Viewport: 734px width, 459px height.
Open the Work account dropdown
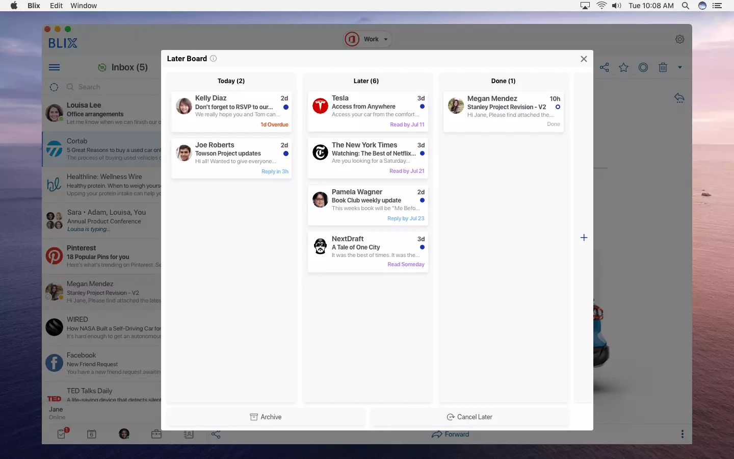[368, 39]
